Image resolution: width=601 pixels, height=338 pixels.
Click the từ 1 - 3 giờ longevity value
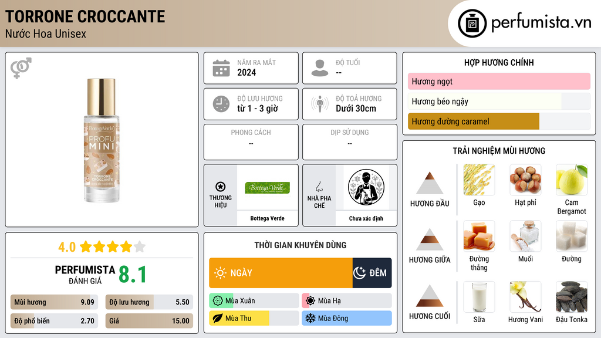(258, 109)
